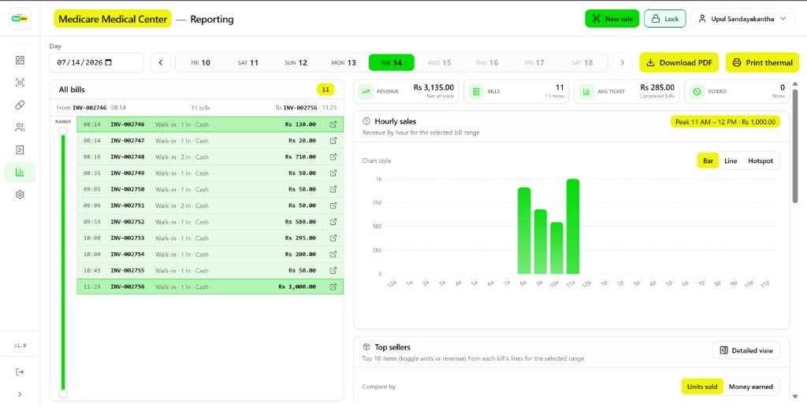
Task: Compare top sellers by Units sold
Action: [702, 387]
